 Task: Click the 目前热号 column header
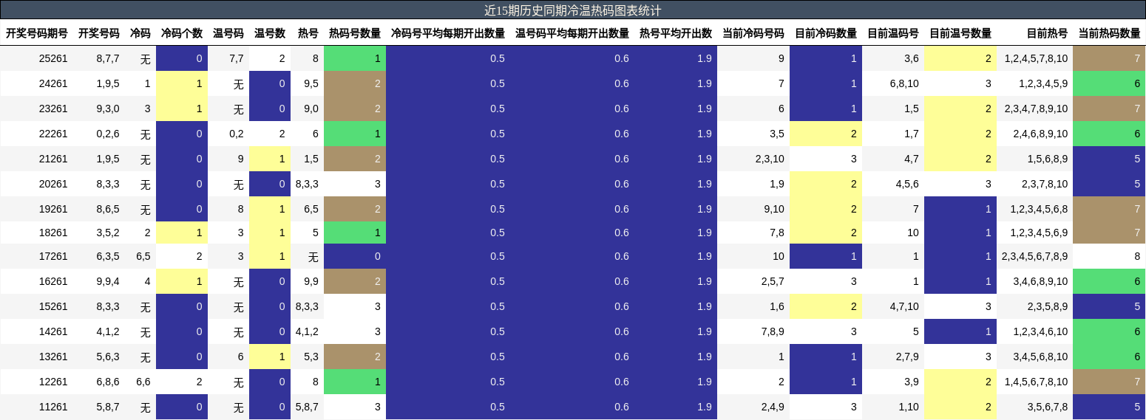[x=1048, y=33]
